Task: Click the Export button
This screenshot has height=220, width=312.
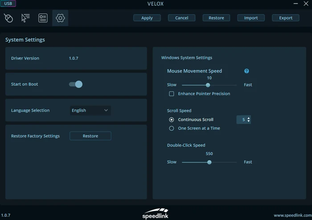Action: (x=286, y=18)
